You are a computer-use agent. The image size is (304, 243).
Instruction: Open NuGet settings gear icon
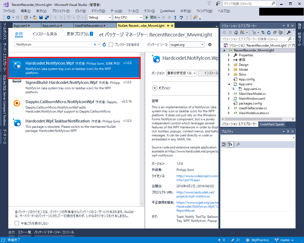click(x=210, y=44)
